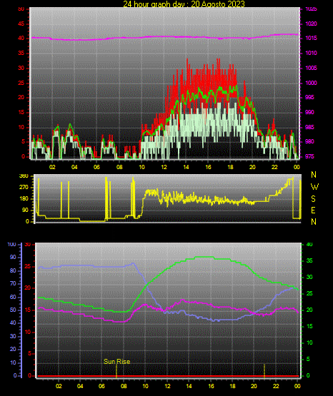The height and width of the screenshot is (396, 333).
Task: Click the red 25 axis label in bottom chart
Action: [x=28, y=266]
